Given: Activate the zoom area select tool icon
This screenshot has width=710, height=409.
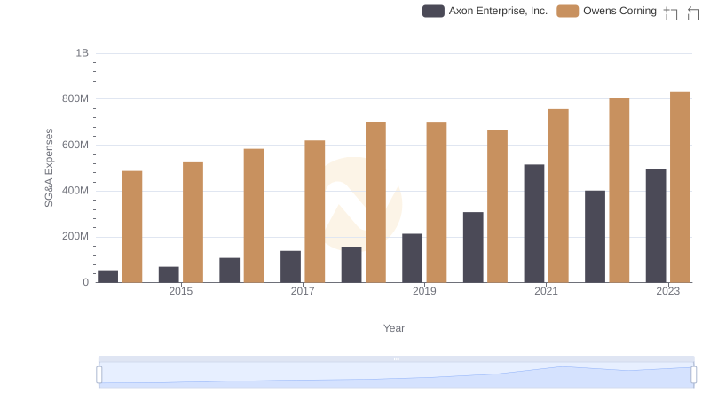Looking at the screenshot, I should coord(671,13).
